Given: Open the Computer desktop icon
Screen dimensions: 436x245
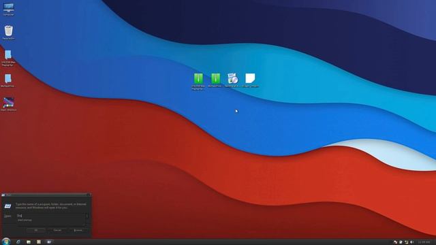Looking at the screenshot, I should (x=8, y=8).
